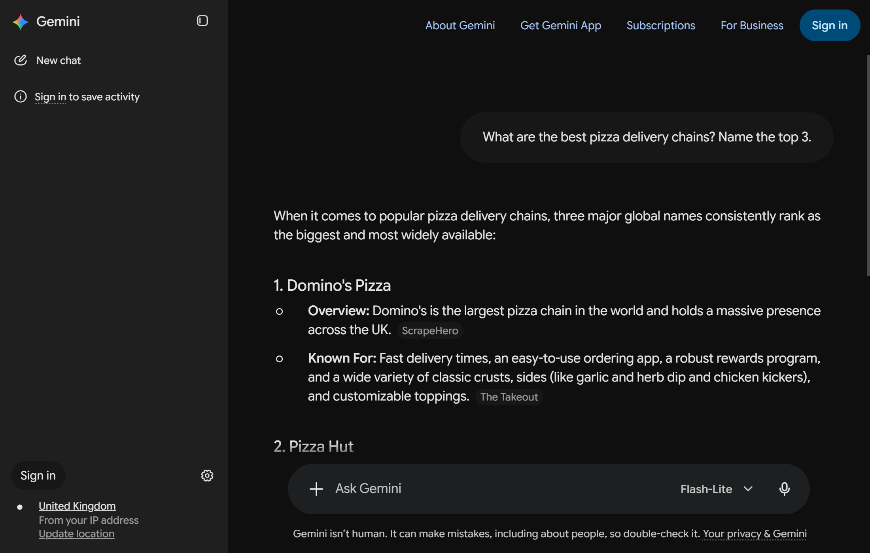
Task: Click the New chat pencil icon
Action: click(x=21, y=60)
